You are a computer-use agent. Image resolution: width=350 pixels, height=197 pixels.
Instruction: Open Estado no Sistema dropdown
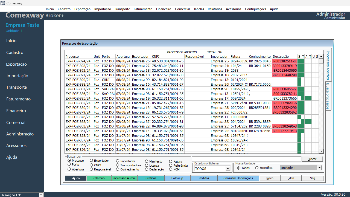[x=228, y=169]
